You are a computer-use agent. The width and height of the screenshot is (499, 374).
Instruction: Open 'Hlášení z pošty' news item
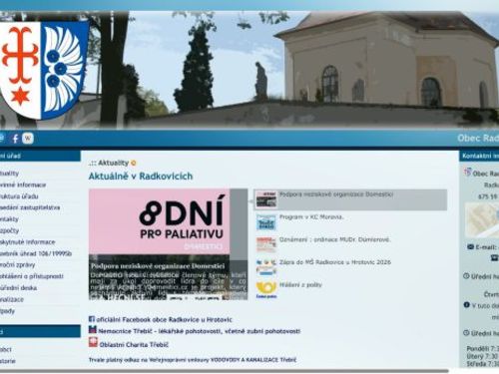(x=300, y=285)
